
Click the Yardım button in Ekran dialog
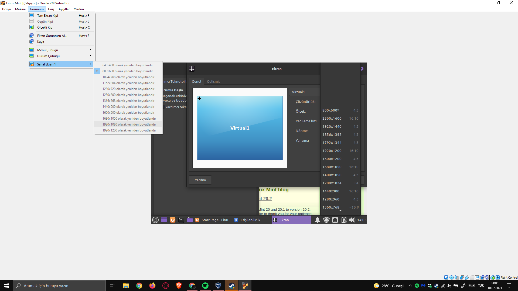pyautogui.click(x=200, y=180)
